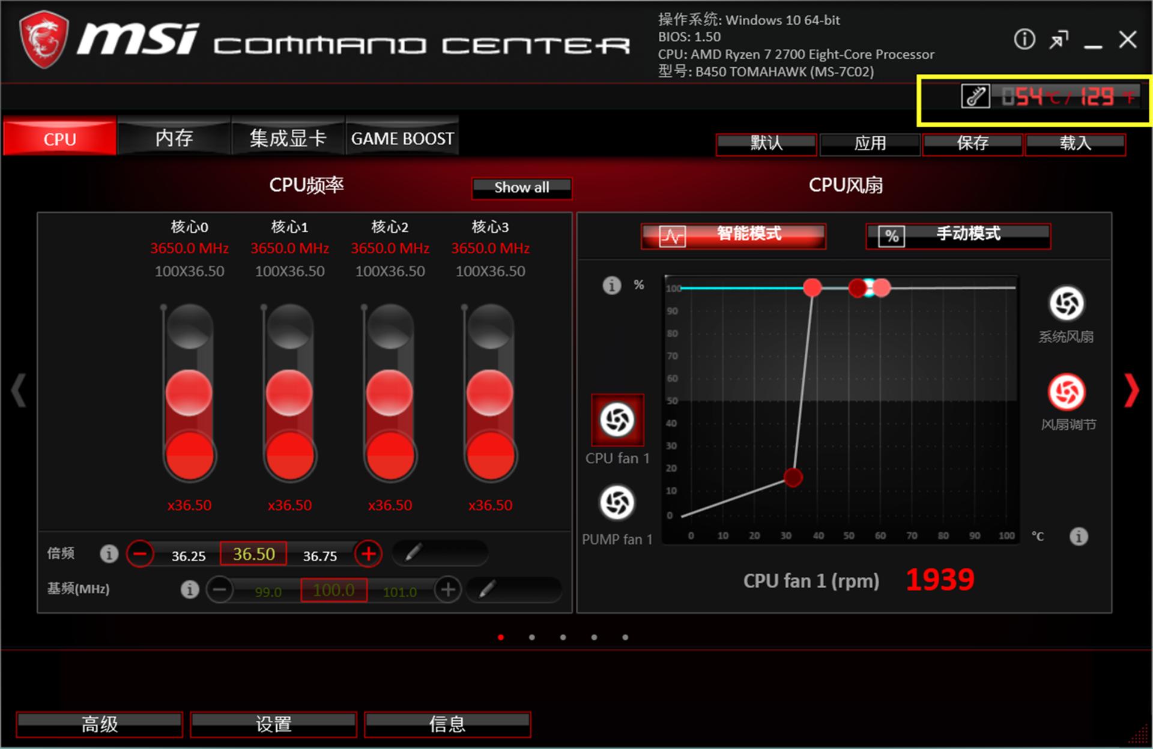
Task: Go to next page with right red chevron
Action: (1131, 390)
